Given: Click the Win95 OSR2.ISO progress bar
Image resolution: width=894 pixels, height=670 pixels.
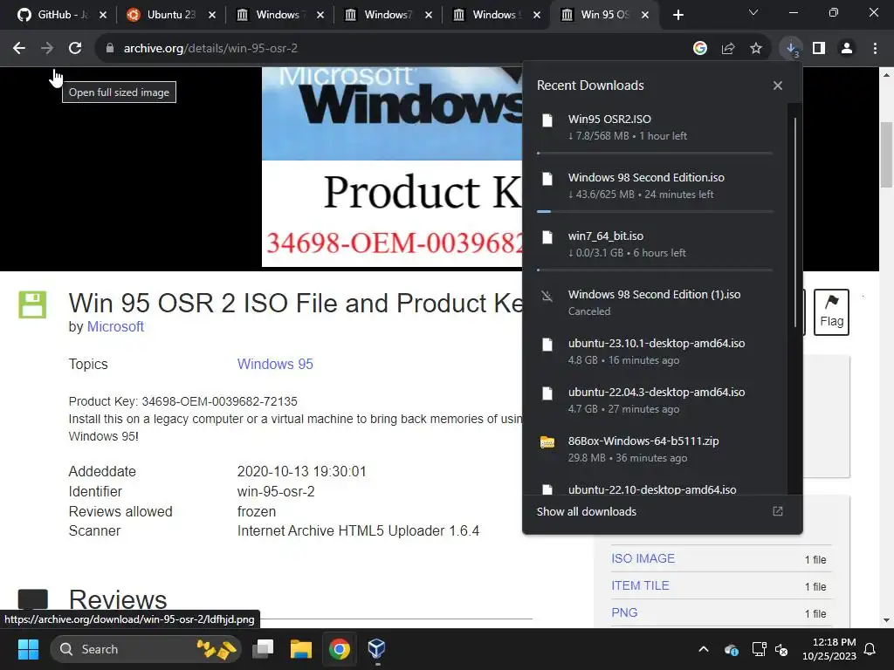Looking at the screenshot, I should pos(655,153).
